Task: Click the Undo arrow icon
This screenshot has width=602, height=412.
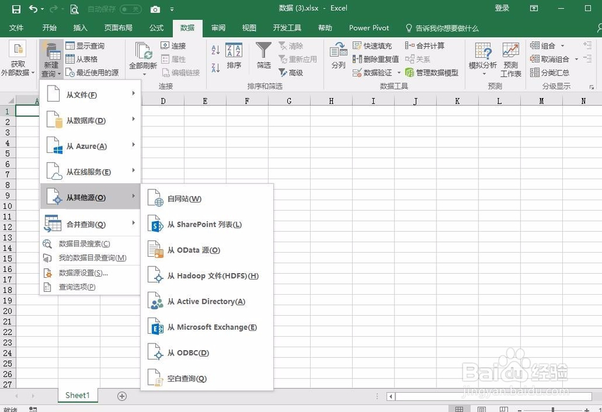Action: (33, 8)
